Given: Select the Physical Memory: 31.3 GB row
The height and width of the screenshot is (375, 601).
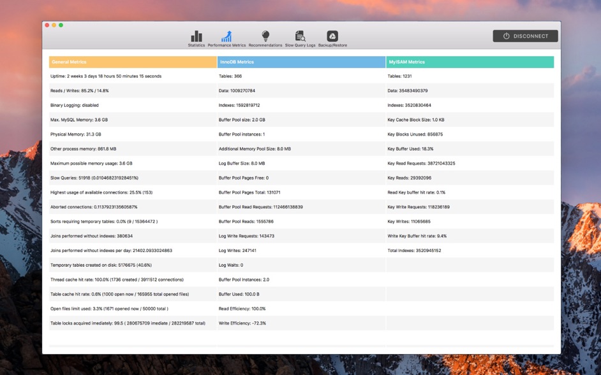Looking at the screenshot, I should (x=133, y=134).
